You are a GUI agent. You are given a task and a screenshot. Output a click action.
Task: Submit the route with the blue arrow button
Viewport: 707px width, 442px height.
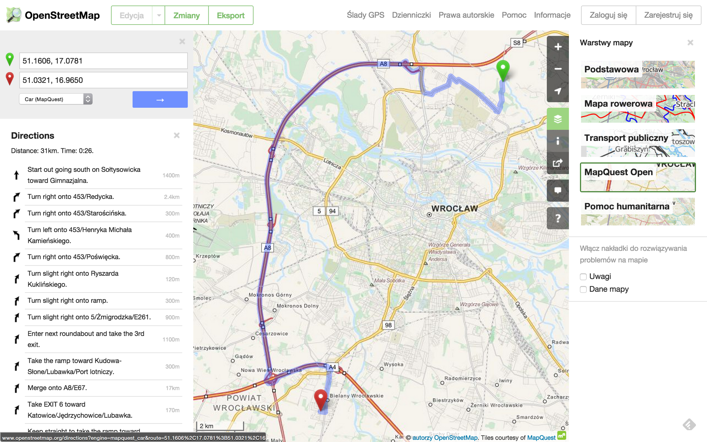click(160, 99)
